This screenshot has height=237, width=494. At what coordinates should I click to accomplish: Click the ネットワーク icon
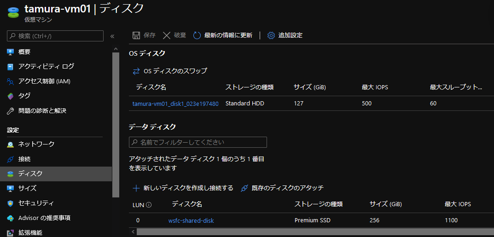[x=11, y=145]
